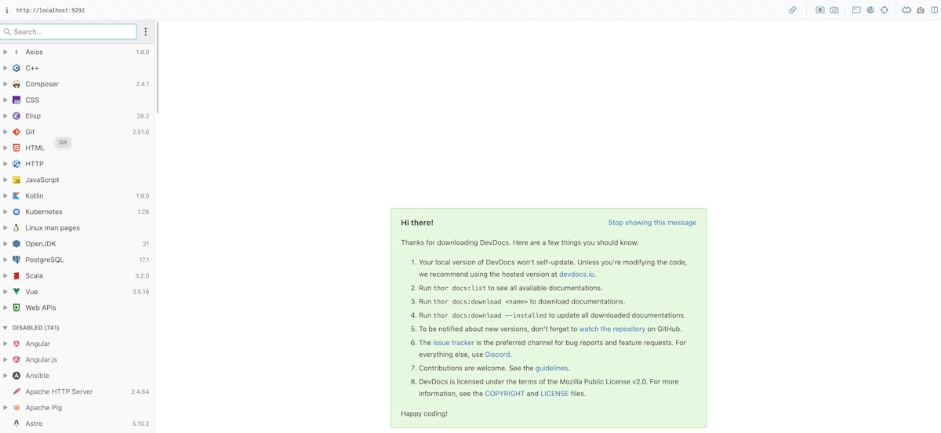The height and width of the screenshot is (433, 941).
Task: Open the Linux man pages documentation
Action: [77, 227]
